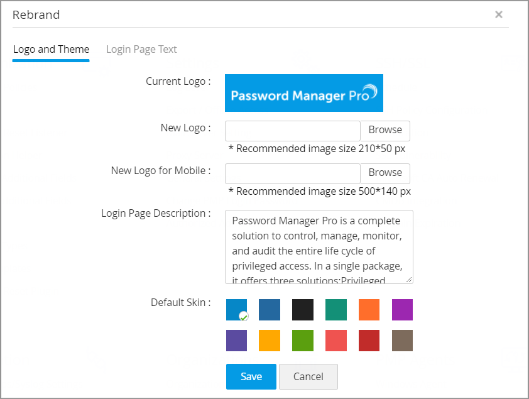Pick the lime green skin swatch
Image resolution: width=529 pixels, height=399 pixels.
coord(303,341)
